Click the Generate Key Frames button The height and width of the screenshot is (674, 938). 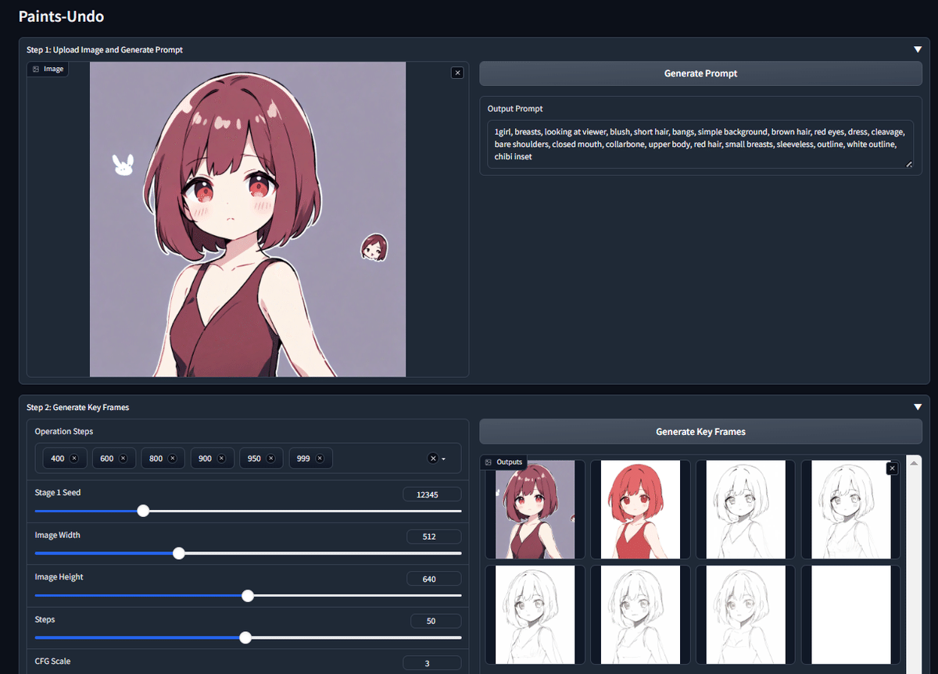(700, 431)
